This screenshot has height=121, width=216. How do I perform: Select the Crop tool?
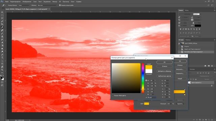click(x=2, y=24)
